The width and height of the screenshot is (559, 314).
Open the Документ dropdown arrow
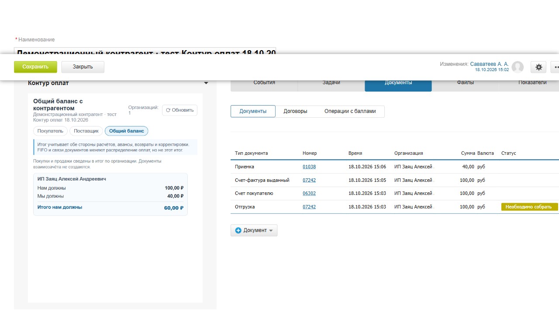(x=271, y=231)
